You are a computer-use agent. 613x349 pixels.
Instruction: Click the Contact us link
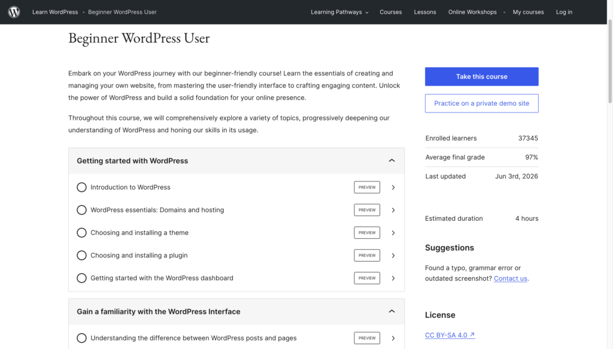pyautogui.click(x=510, y=278)
